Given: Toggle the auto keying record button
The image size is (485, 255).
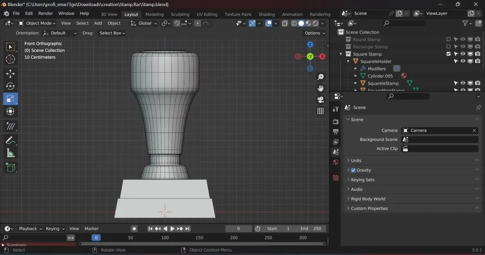Looking at the screenshot, I should [x=134, y=228].
